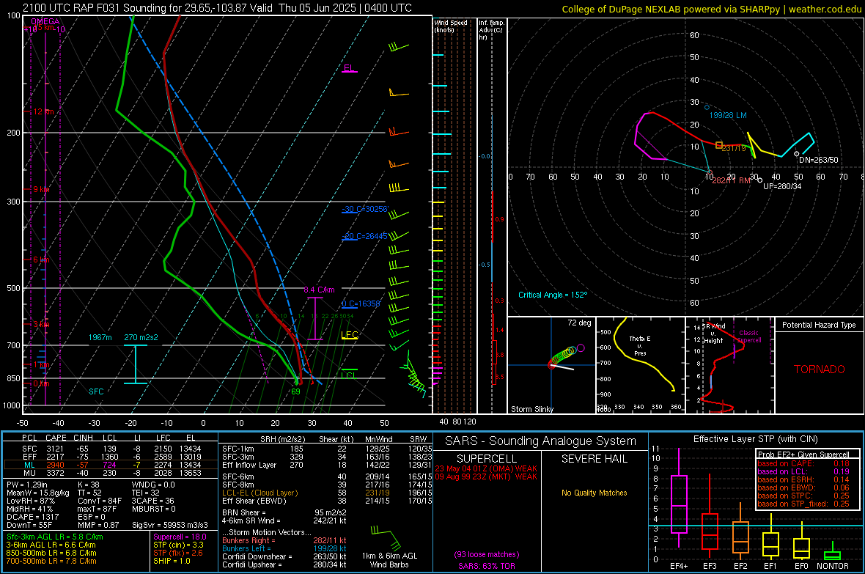Click the Wind Speed (knots) panel header
Image resolution: width=865 pixels, height=574 pixels.
[450, 26]
